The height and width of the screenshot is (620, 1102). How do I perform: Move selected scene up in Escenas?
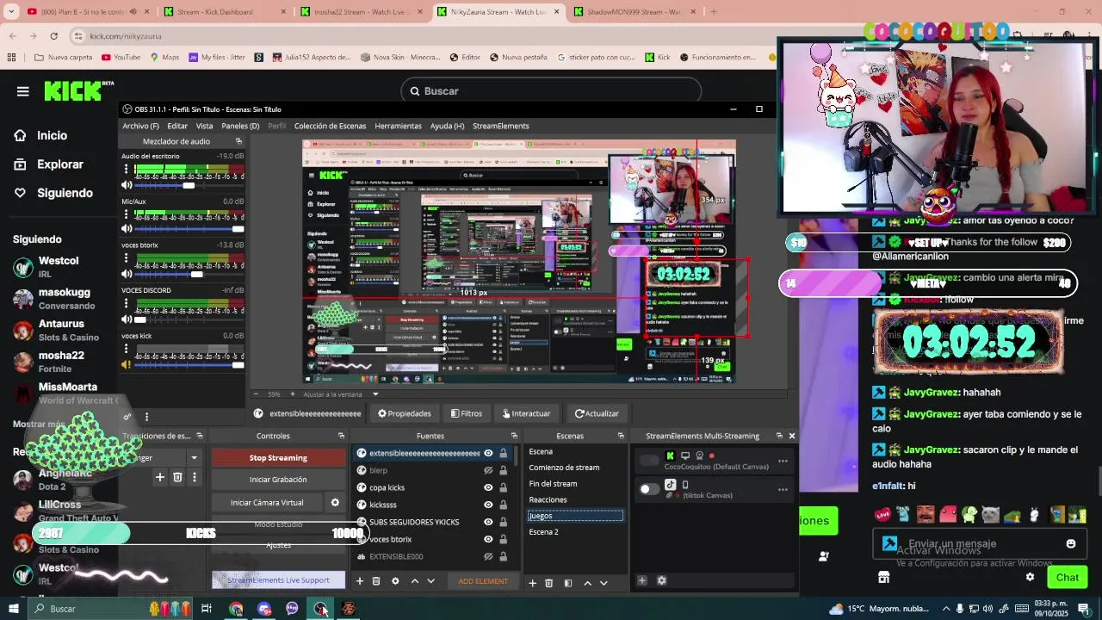(x=588, y=584)
